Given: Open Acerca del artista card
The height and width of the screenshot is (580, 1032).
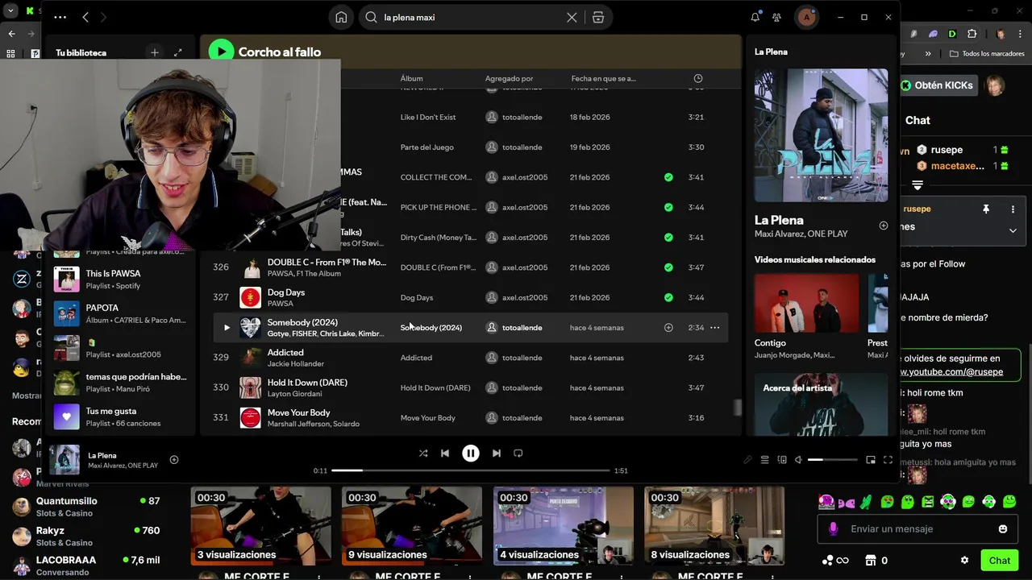Looking at the screenshot, I should tap(821, 404).
